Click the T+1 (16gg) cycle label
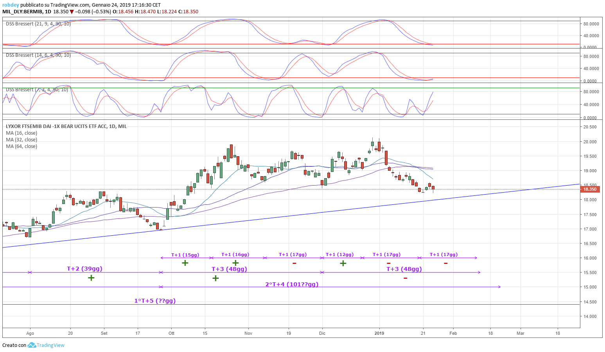This screenshot has height=352, width=605. [x=235, y=255]
